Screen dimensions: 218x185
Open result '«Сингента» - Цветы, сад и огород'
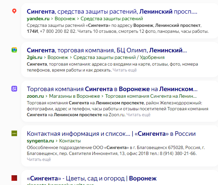[x=92, y=178]
